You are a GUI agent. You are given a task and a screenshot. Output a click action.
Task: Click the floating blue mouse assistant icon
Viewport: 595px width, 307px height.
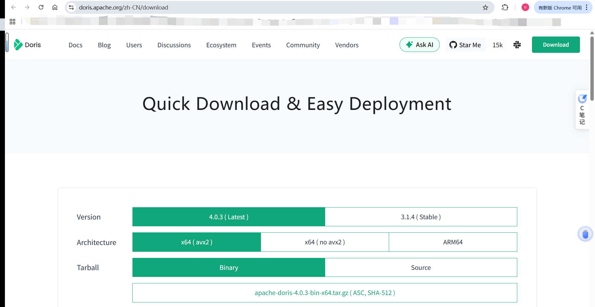click(585, 234)
